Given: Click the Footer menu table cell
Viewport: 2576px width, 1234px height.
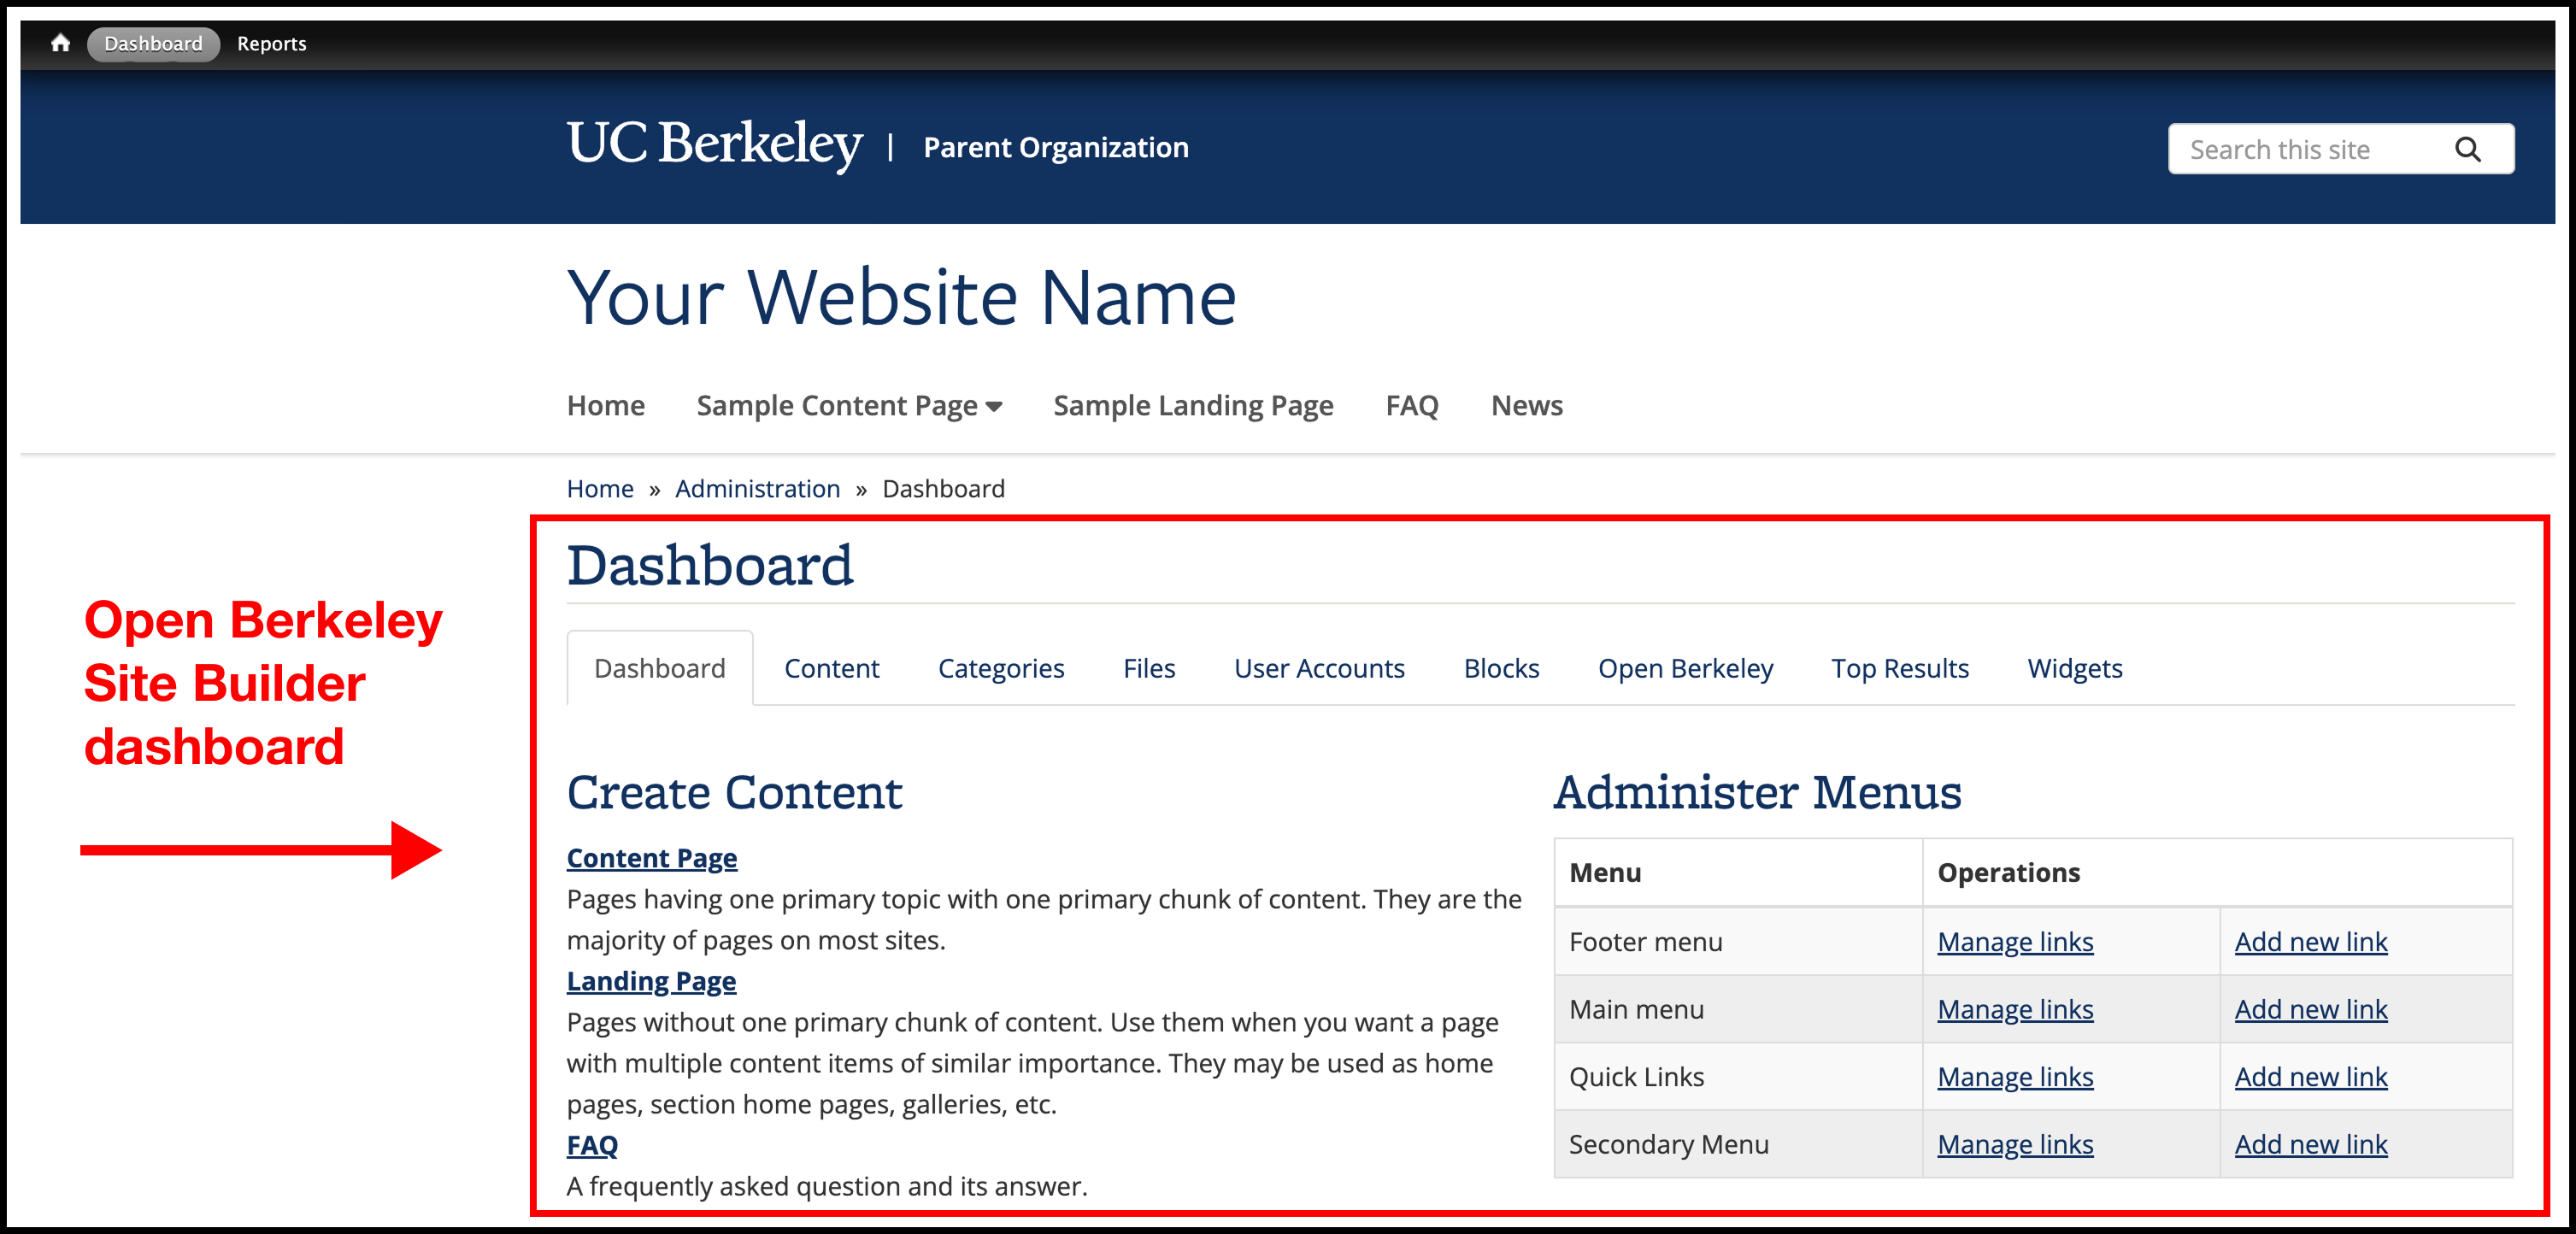Looking at the screenshot, I should click(1738, 942).
